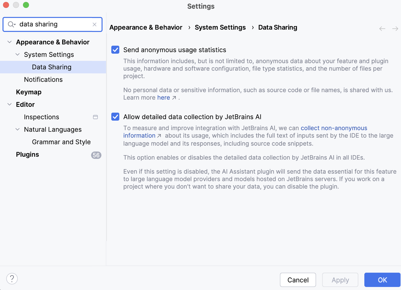Disable Send anonymous usage statistics

click(x=115, y=50)
